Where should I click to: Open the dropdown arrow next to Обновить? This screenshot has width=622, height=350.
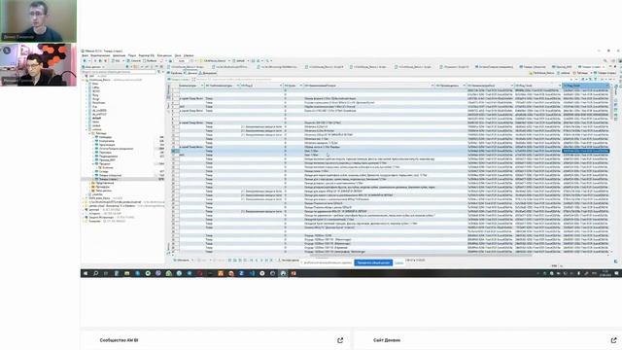pos(192,261)
